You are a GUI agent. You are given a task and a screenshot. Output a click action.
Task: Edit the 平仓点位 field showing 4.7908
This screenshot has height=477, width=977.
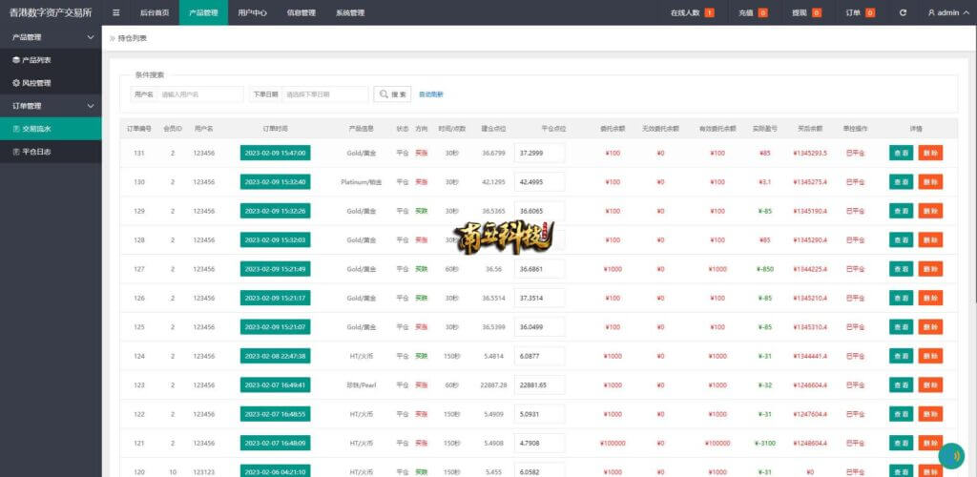(x=540, y=443)
